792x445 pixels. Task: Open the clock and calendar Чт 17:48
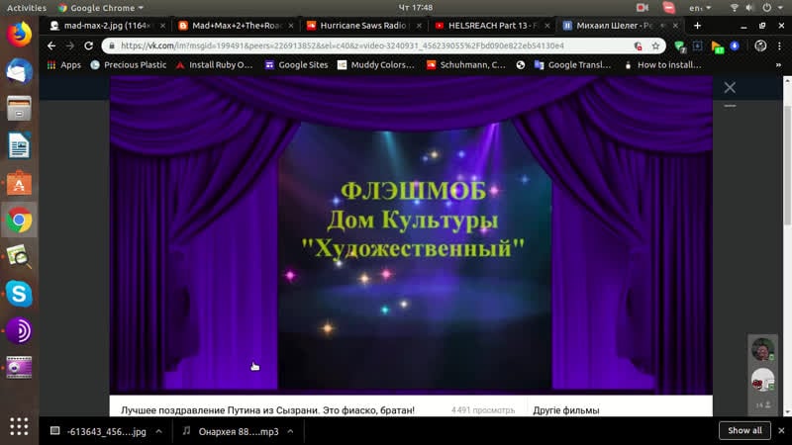pos(415,8)
